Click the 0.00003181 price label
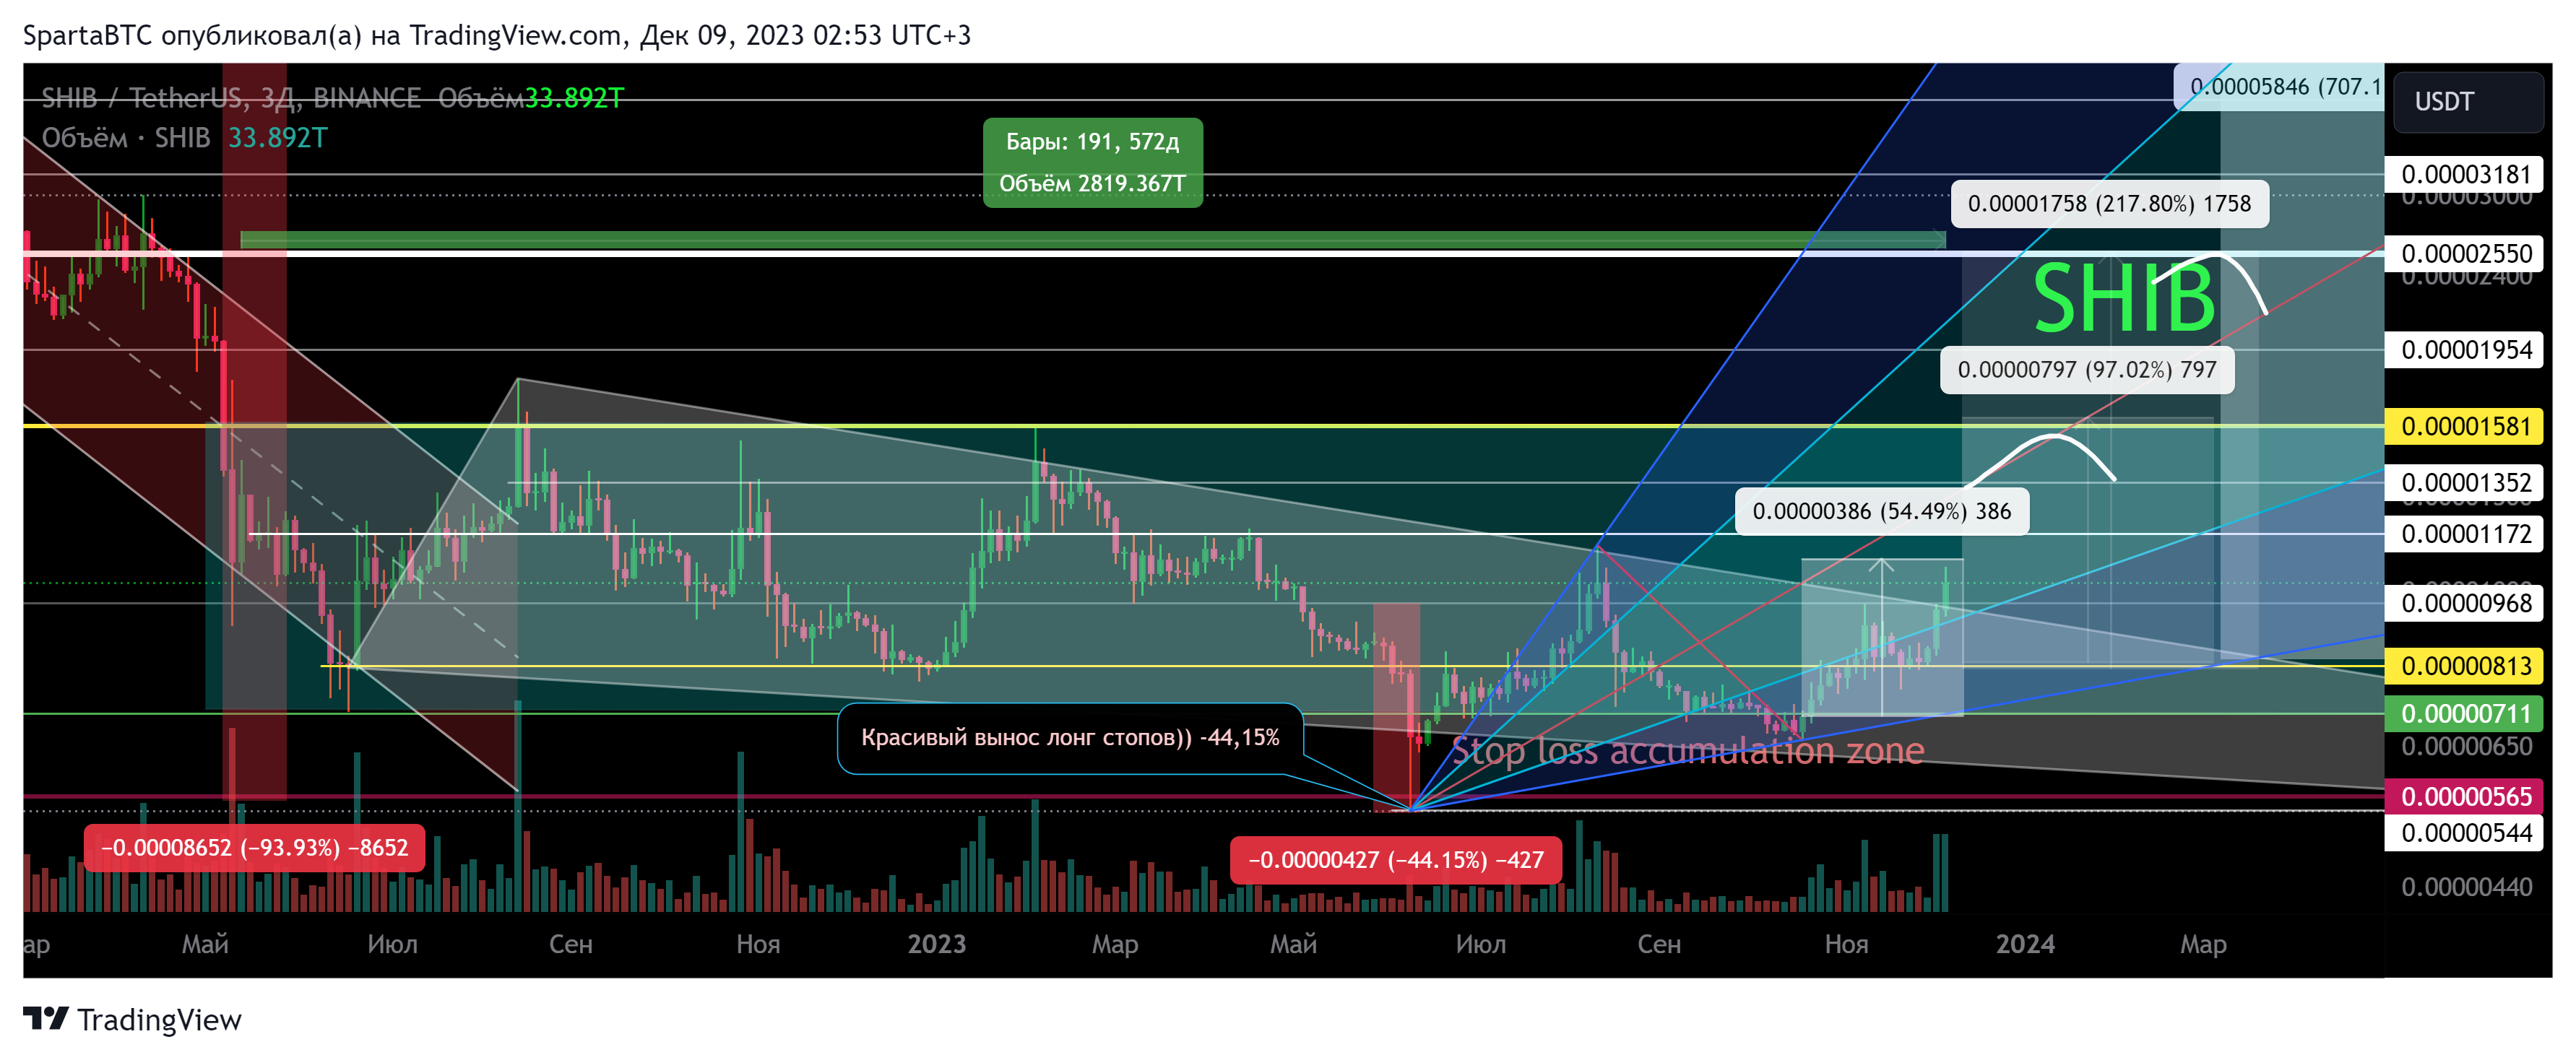 click(x=2465, y=174)
